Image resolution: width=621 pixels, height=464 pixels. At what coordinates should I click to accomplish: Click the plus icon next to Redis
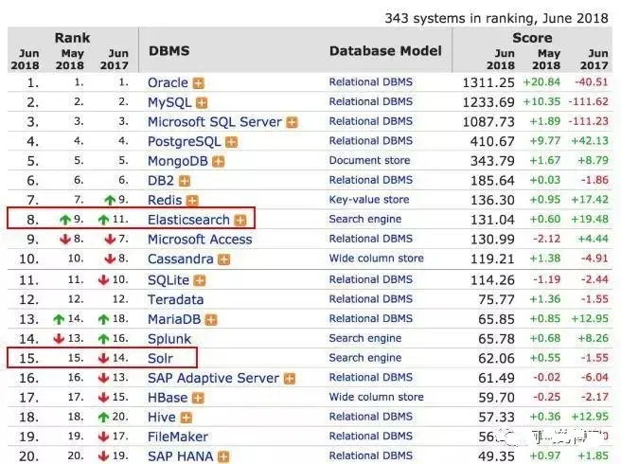192,201
